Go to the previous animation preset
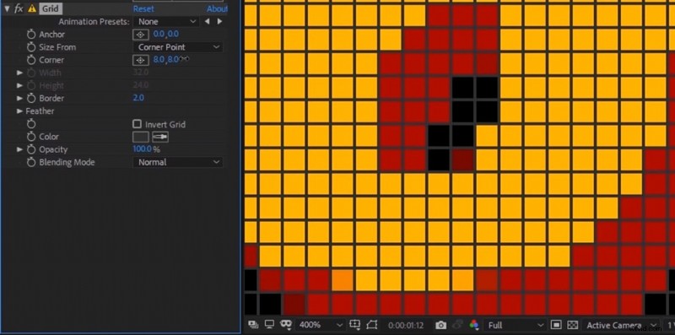 point(207,22)
